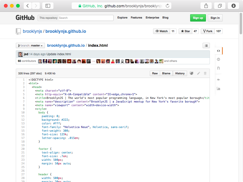
Task: Open the file History
Action: coord(180,73)
